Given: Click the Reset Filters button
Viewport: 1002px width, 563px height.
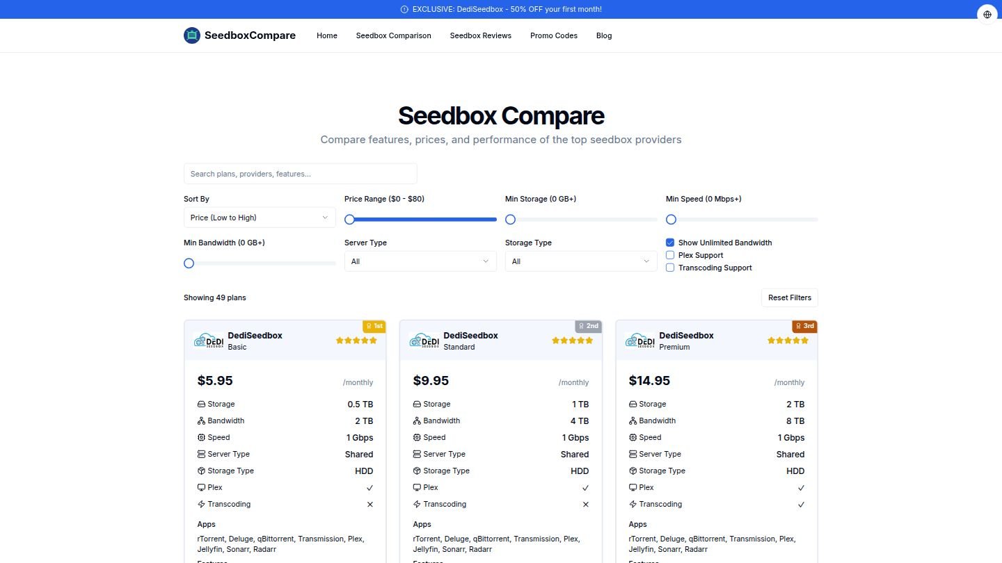Looking at the screenshot, I should 790,297.
